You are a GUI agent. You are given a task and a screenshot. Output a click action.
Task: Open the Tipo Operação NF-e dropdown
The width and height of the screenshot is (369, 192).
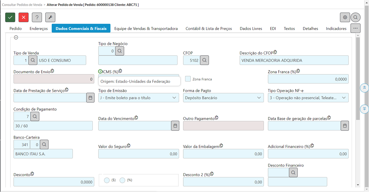308,98
